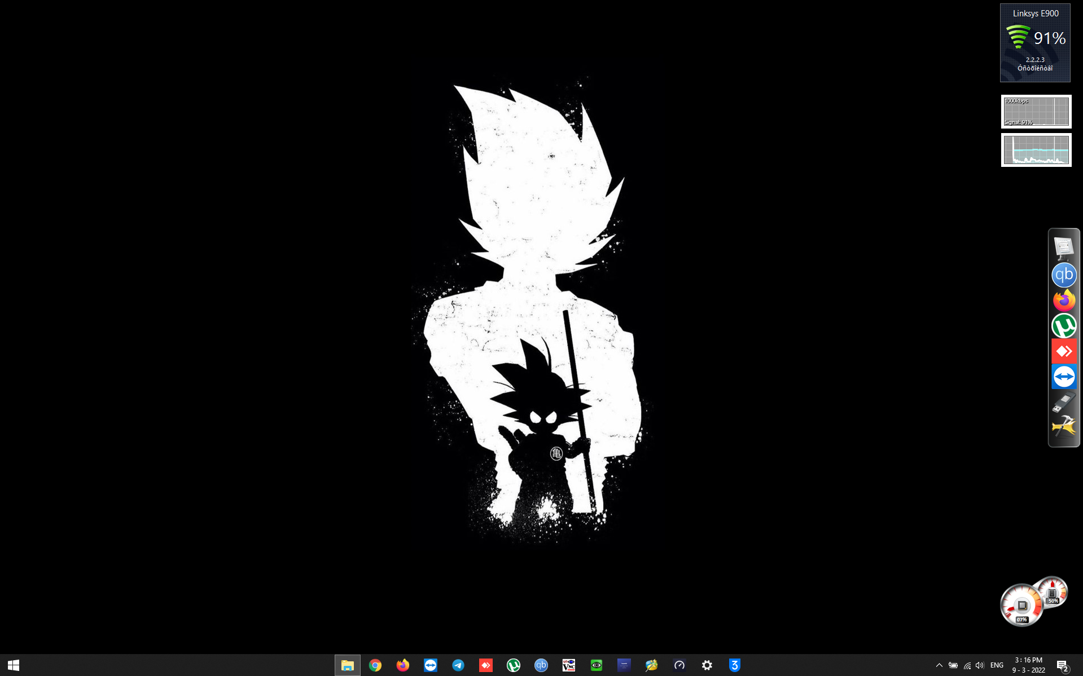Open the USB flash drive dock icon
This screenshot has width=1083, height=676.
(x=1064, y=402)
